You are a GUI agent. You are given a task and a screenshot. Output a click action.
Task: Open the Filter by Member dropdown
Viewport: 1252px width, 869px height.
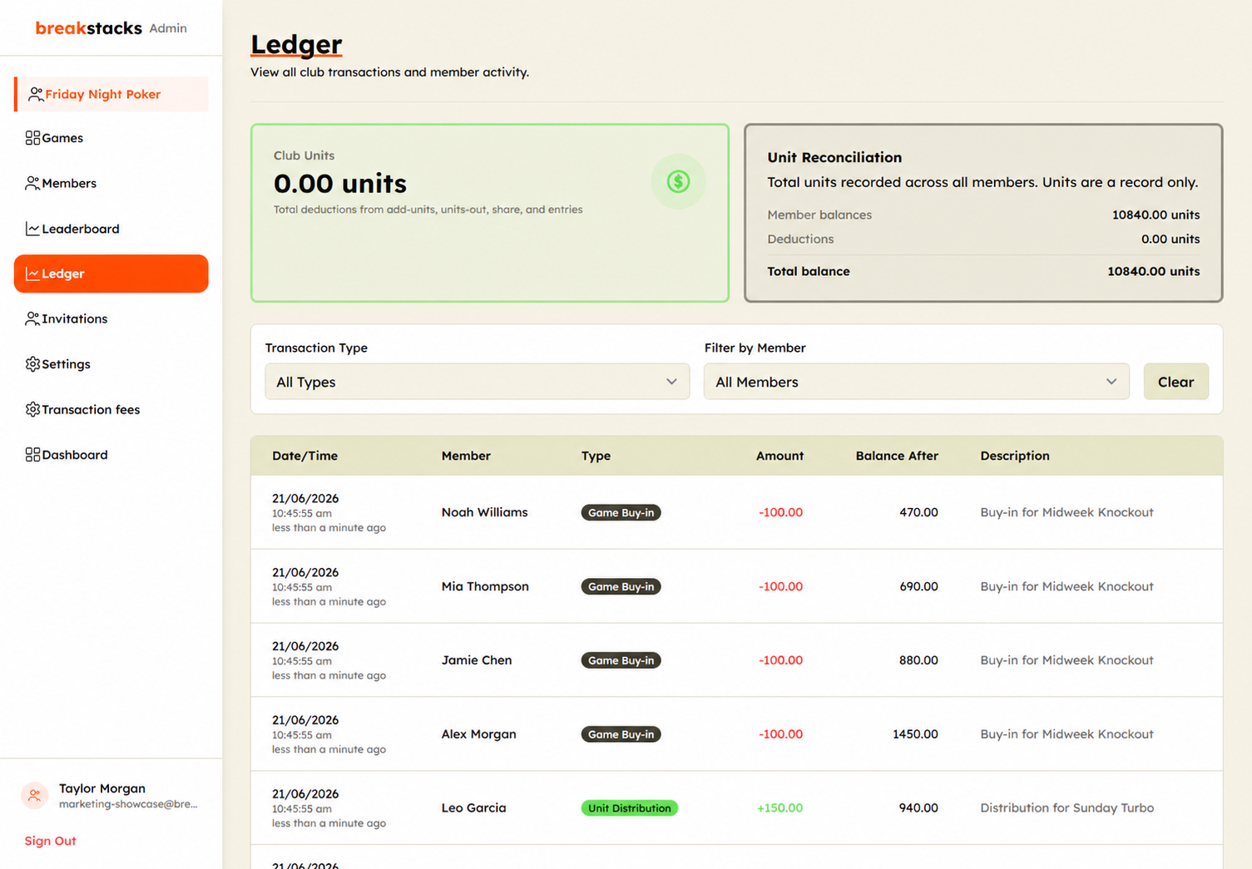[916, 382]
